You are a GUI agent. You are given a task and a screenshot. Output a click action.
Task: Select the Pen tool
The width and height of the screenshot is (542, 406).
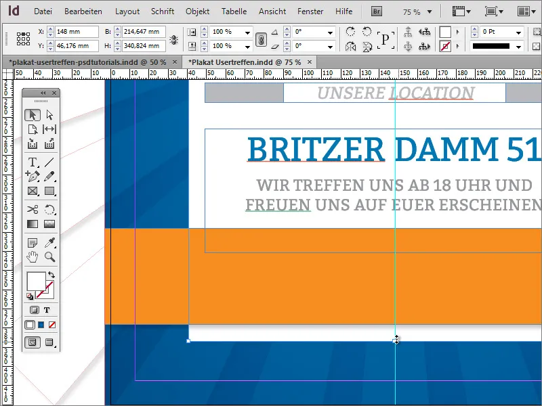[33, 175]
